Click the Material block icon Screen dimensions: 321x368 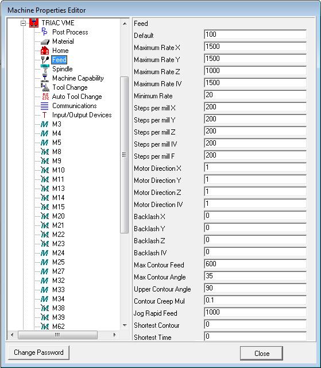45,41
